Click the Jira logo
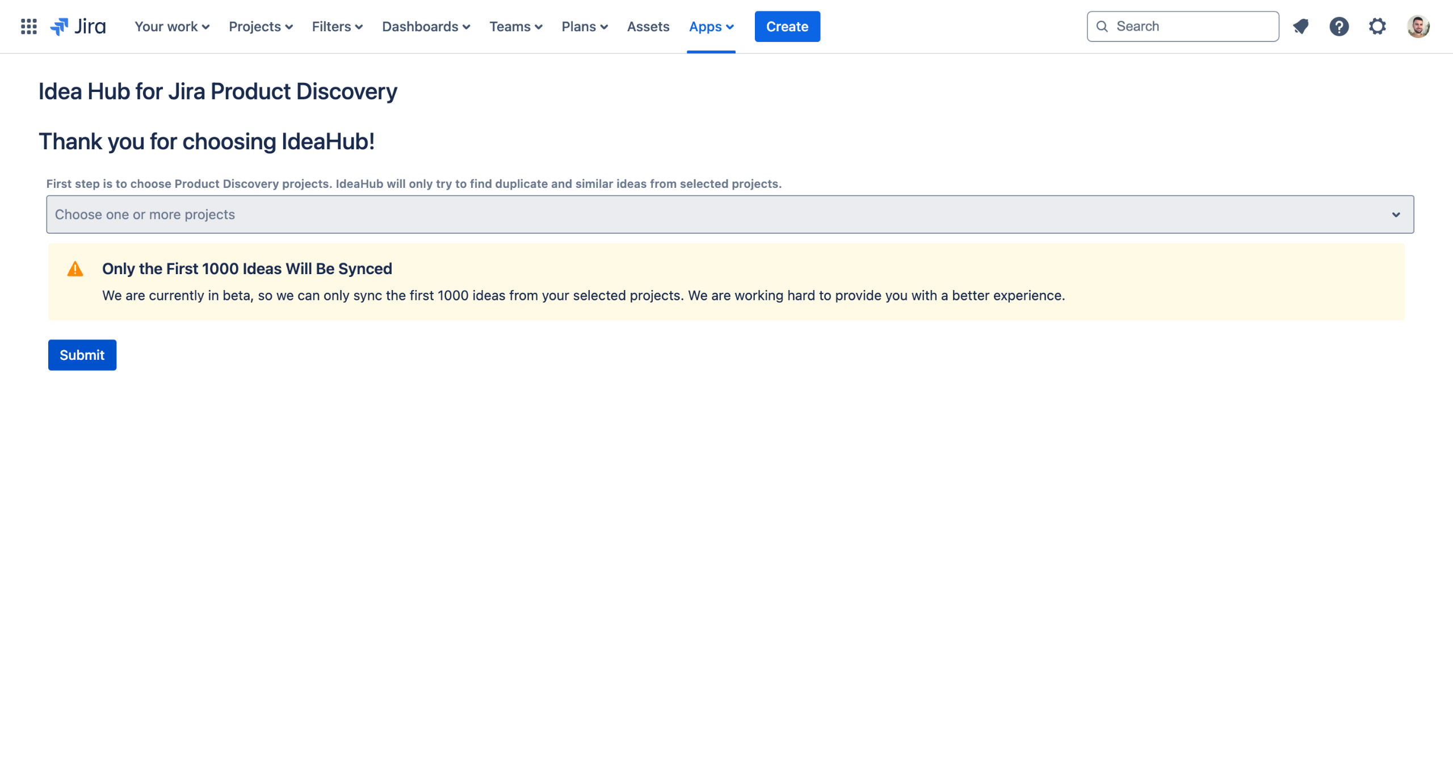Screen dimensions: 1453x777 pyautogui.click(x=78, y=27)
